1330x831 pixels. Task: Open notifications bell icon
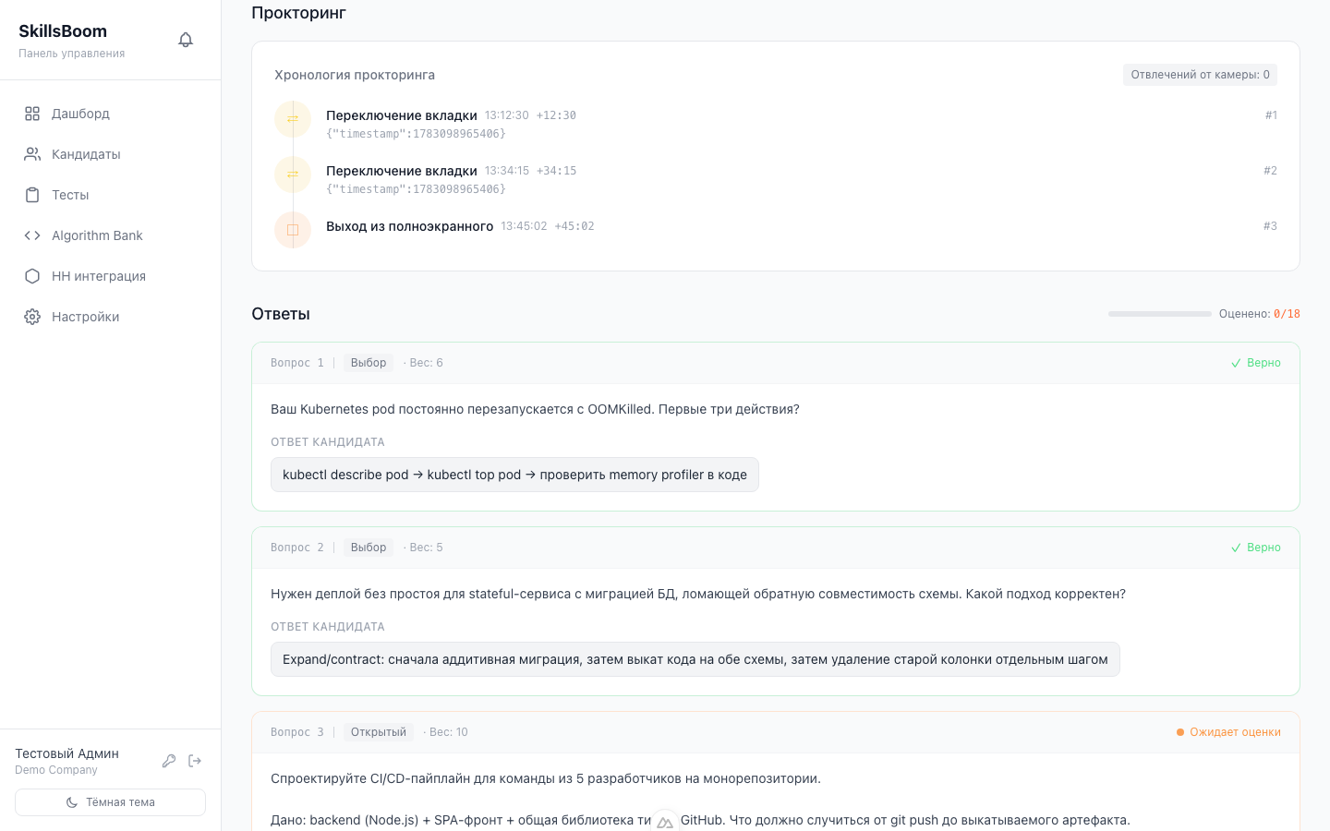click(186, 40)
